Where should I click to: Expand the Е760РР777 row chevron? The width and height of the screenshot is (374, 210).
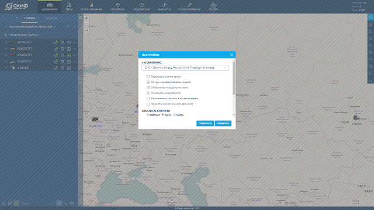[x=75, y=62]
